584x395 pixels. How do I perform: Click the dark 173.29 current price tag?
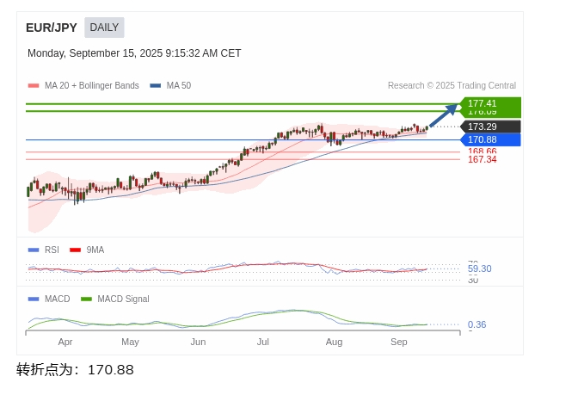(x=490, y=127)
